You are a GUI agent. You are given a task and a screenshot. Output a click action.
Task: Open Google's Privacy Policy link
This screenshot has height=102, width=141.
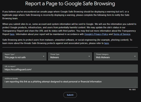pyautogui.click(x=96, y=34)
